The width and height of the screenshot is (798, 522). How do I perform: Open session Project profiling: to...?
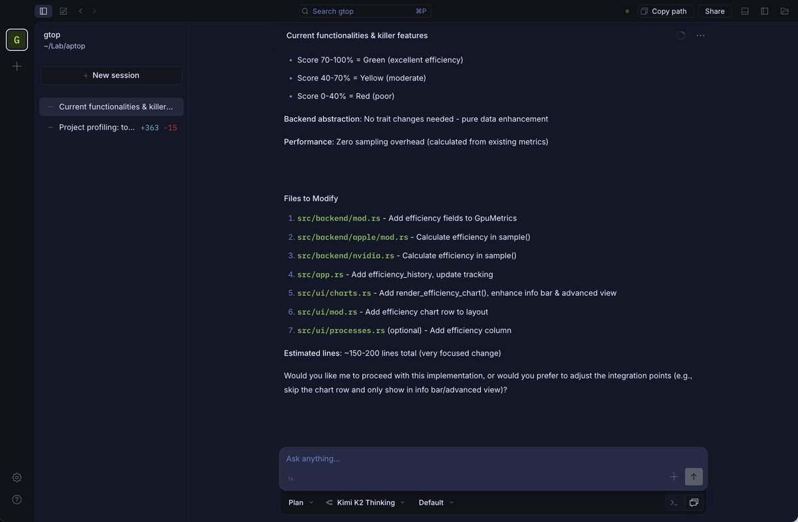click(x=111, y=128)
